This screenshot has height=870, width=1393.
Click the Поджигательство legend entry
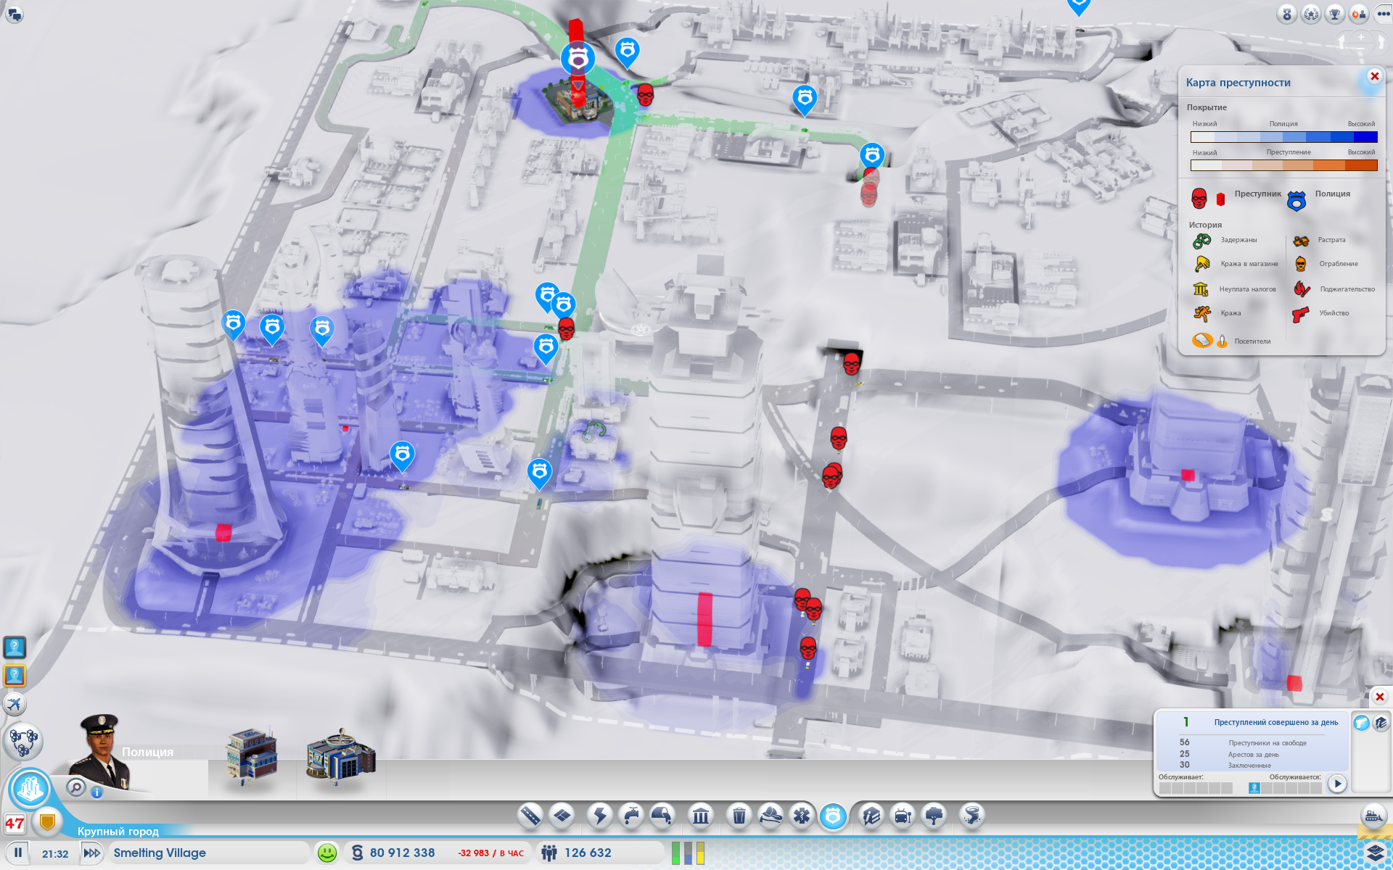(1334, 289)
